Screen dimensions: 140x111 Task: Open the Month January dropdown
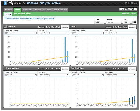coord(115,22)
